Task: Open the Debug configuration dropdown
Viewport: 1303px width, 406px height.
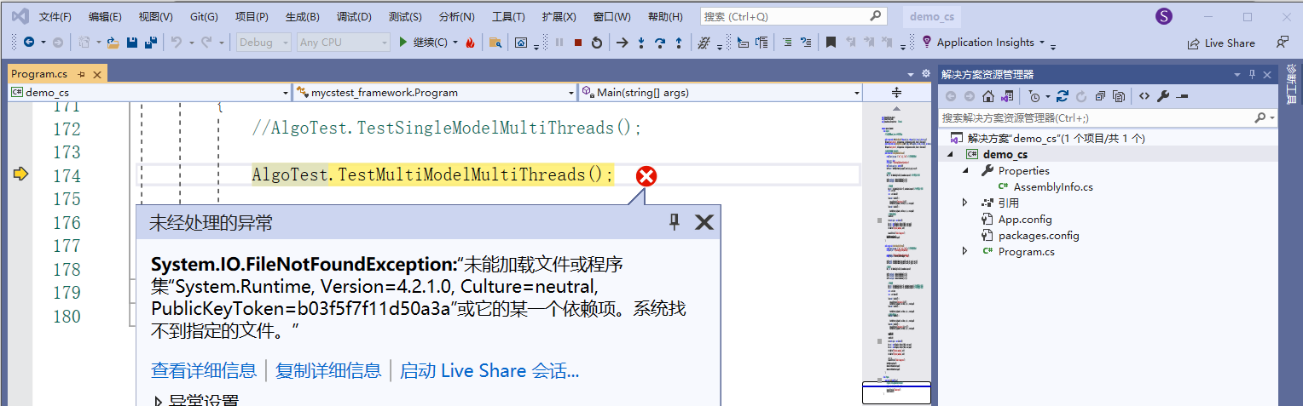Action: (263, 43)
